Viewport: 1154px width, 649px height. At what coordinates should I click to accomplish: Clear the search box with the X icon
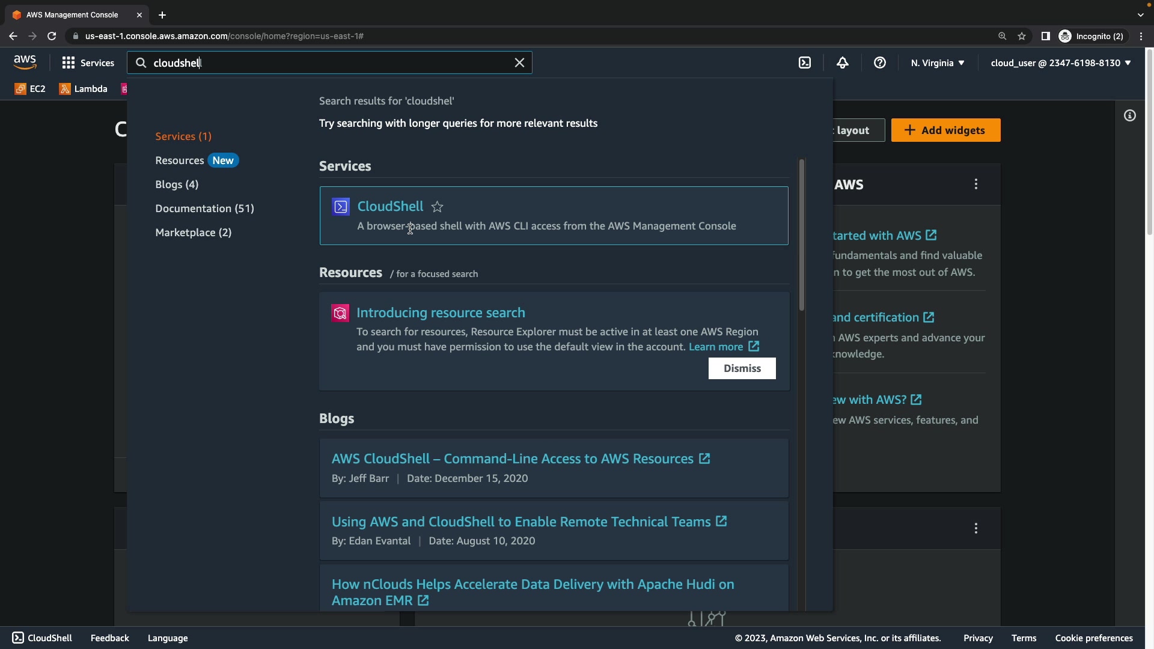pos(519,62)
